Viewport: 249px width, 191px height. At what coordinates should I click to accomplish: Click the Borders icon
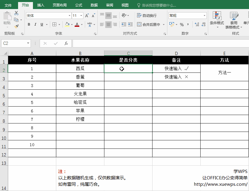point(54,25)
